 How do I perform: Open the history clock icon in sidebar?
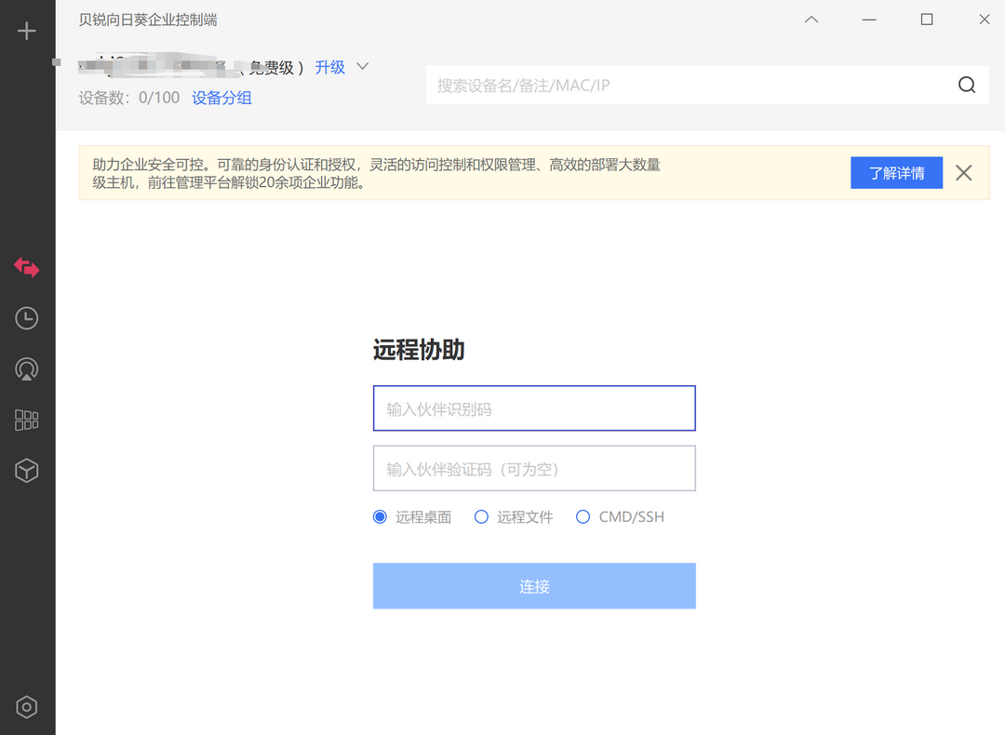coord(26,318)
